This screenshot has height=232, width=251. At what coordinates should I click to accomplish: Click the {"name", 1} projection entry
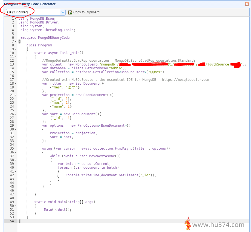coord(60,106)
